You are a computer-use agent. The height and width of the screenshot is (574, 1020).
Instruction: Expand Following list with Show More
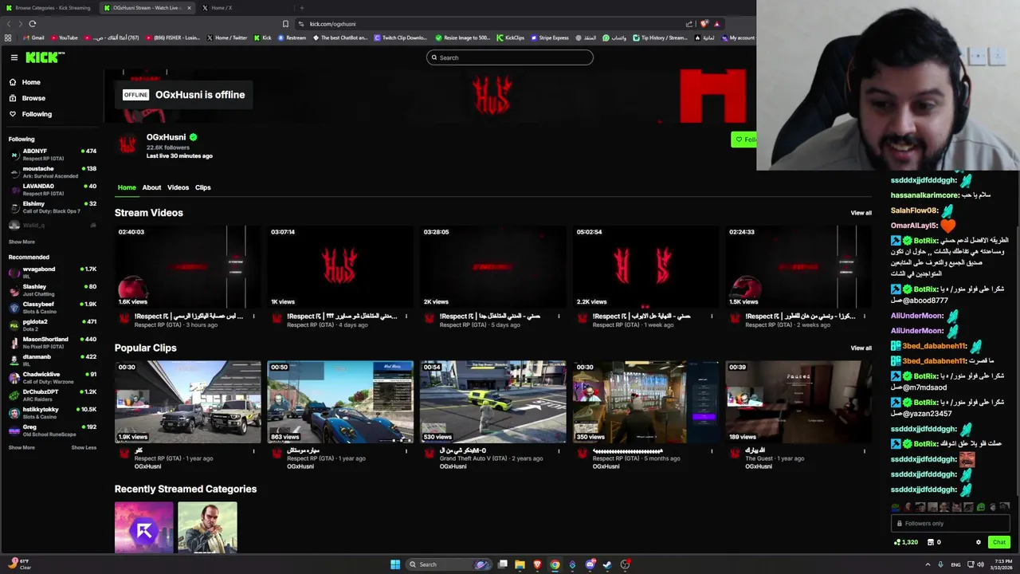22,242
